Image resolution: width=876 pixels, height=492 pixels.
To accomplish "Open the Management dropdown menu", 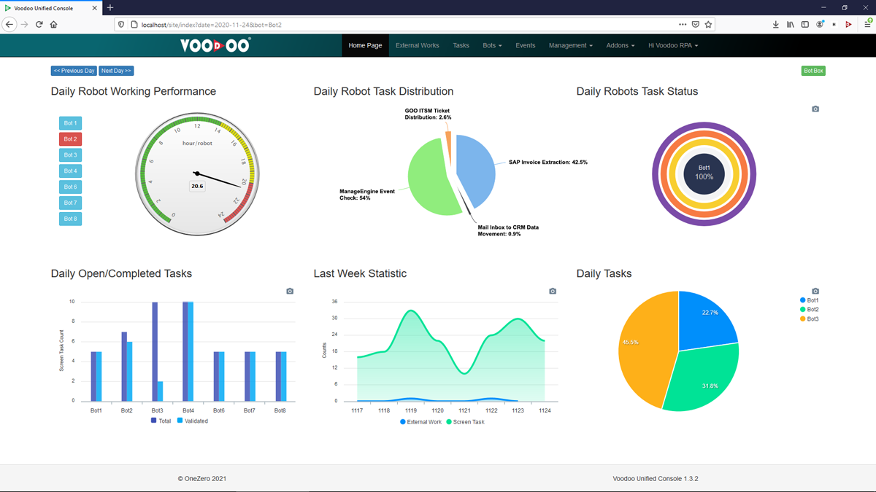I will pos(570,45).
